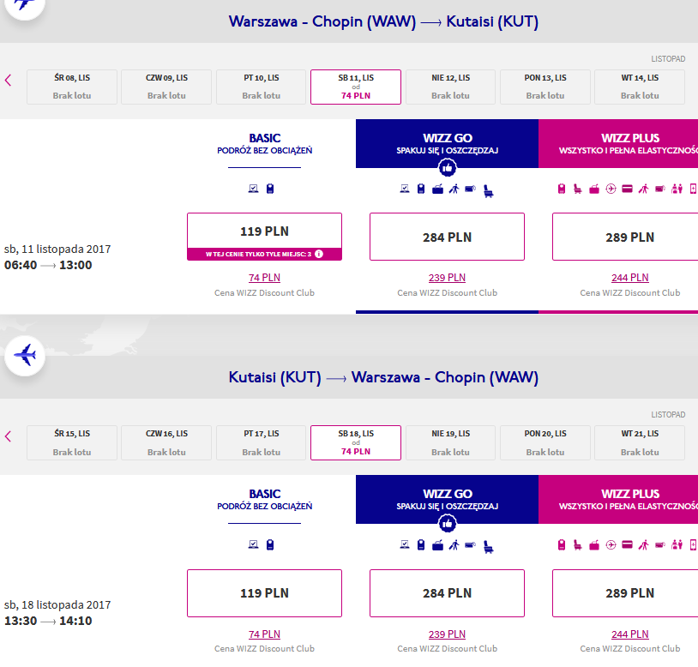Click checked suitcase icon under outbound WIZZ GO

[437, 189]
